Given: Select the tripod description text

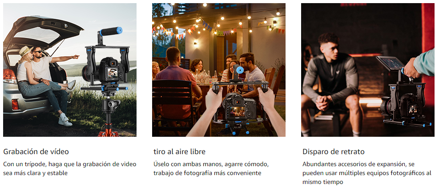Looking at the screenshot, I should [70, 168].
